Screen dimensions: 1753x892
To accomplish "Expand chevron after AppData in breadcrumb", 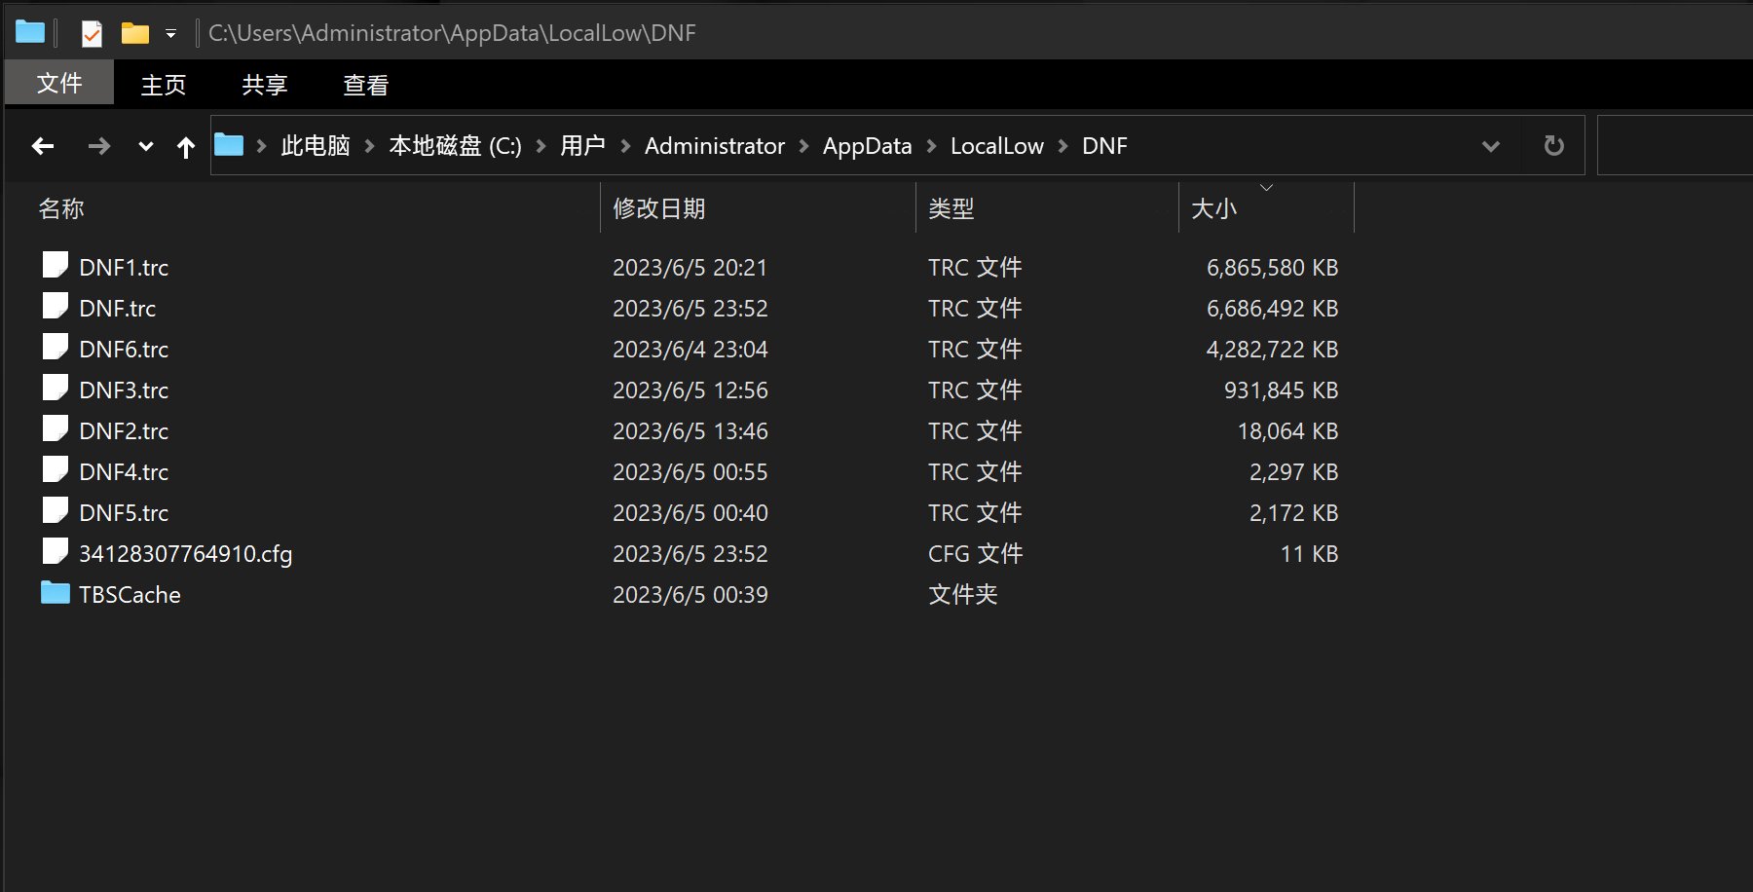I will [931, 146].
